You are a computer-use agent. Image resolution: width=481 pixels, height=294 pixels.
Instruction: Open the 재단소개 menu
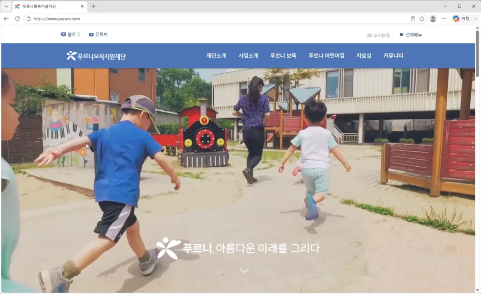coord(216,55)
